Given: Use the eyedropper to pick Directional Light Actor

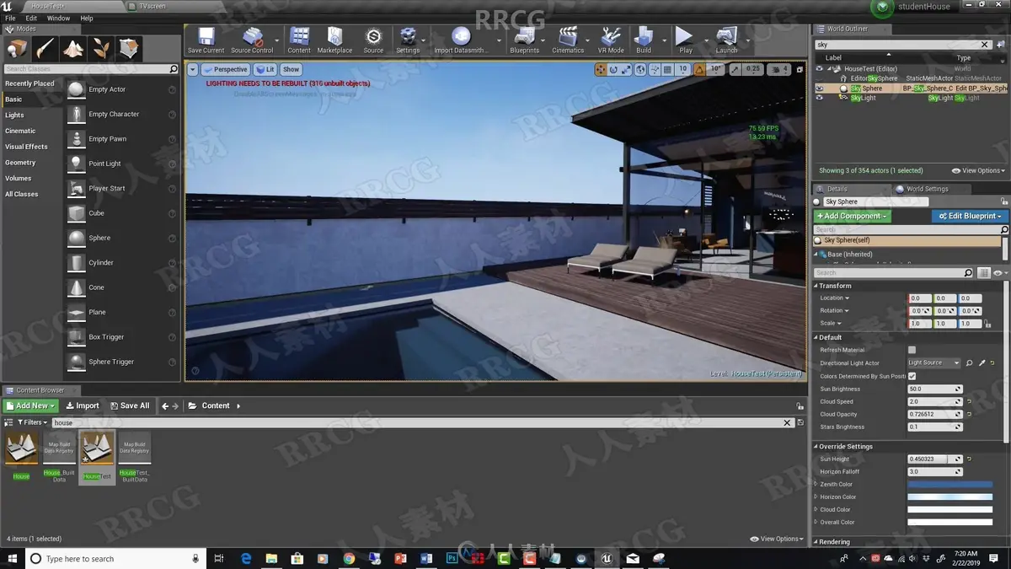Looking at the screenshot, I should coord(982,362).
